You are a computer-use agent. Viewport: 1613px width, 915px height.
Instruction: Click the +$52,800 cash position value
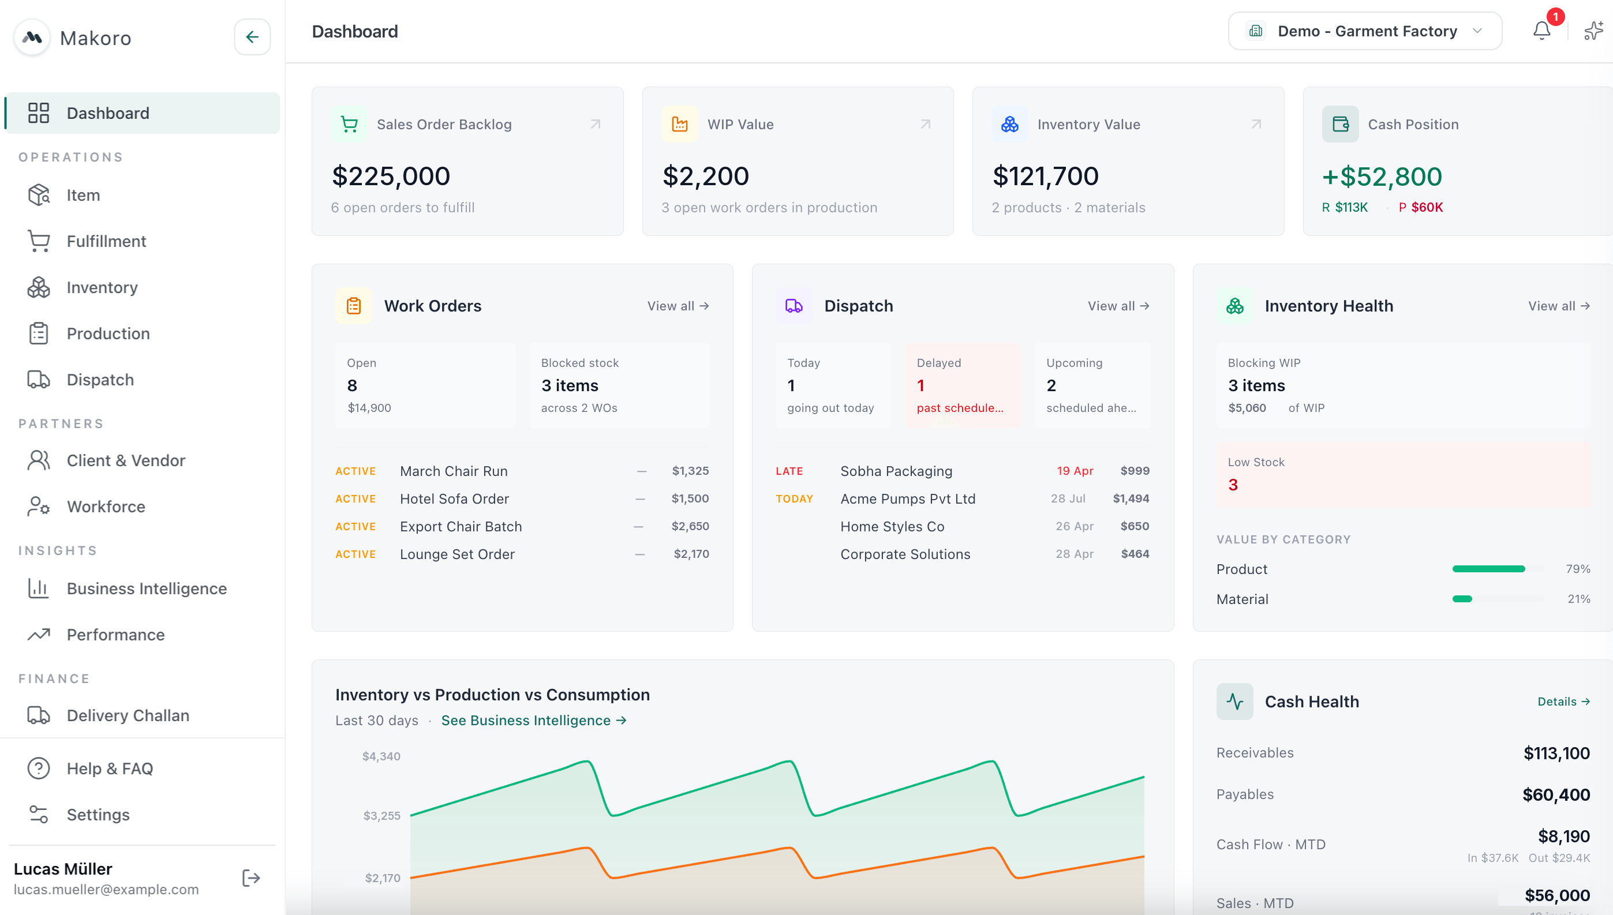point(1382,177)
